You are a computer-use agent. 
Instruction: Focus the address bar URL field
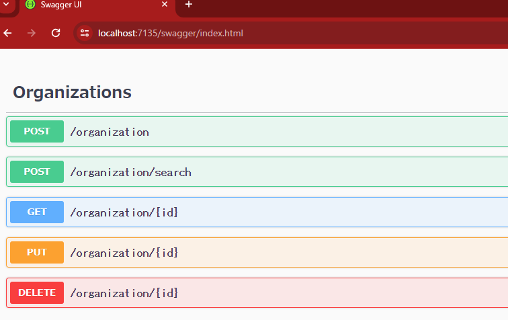point(292,33)
